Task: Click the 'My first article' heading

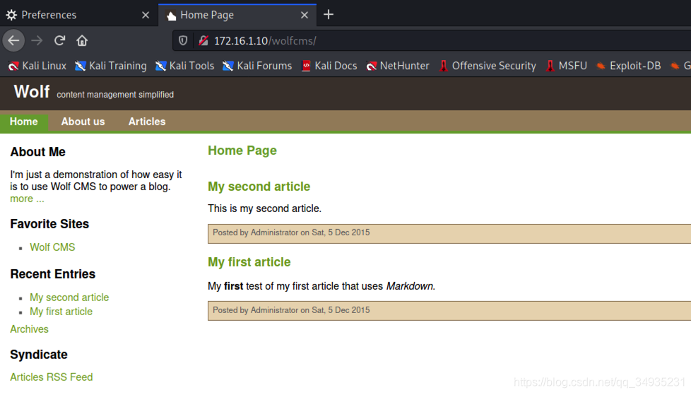Action: pos(249,262)
